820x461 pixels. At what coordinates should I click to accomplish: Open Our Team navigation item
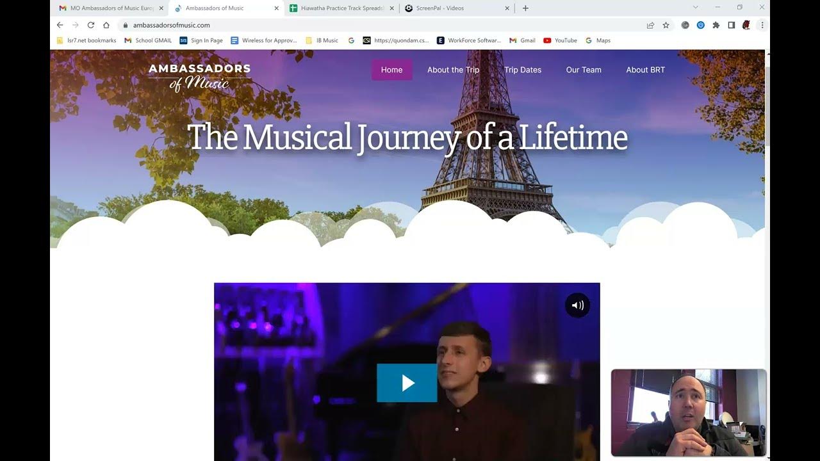pyautogui.click(x=584, y=70)
